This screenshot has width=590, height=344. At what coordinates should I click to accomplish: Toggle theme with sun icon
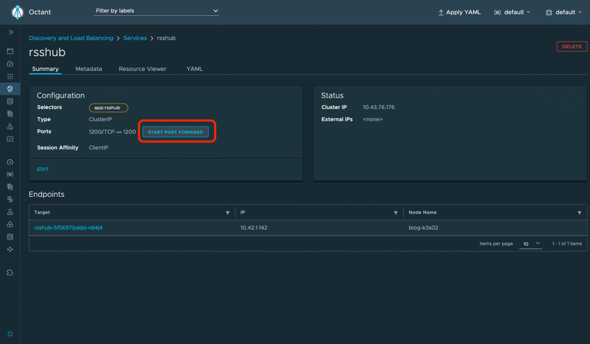click(x=10, y=334)
